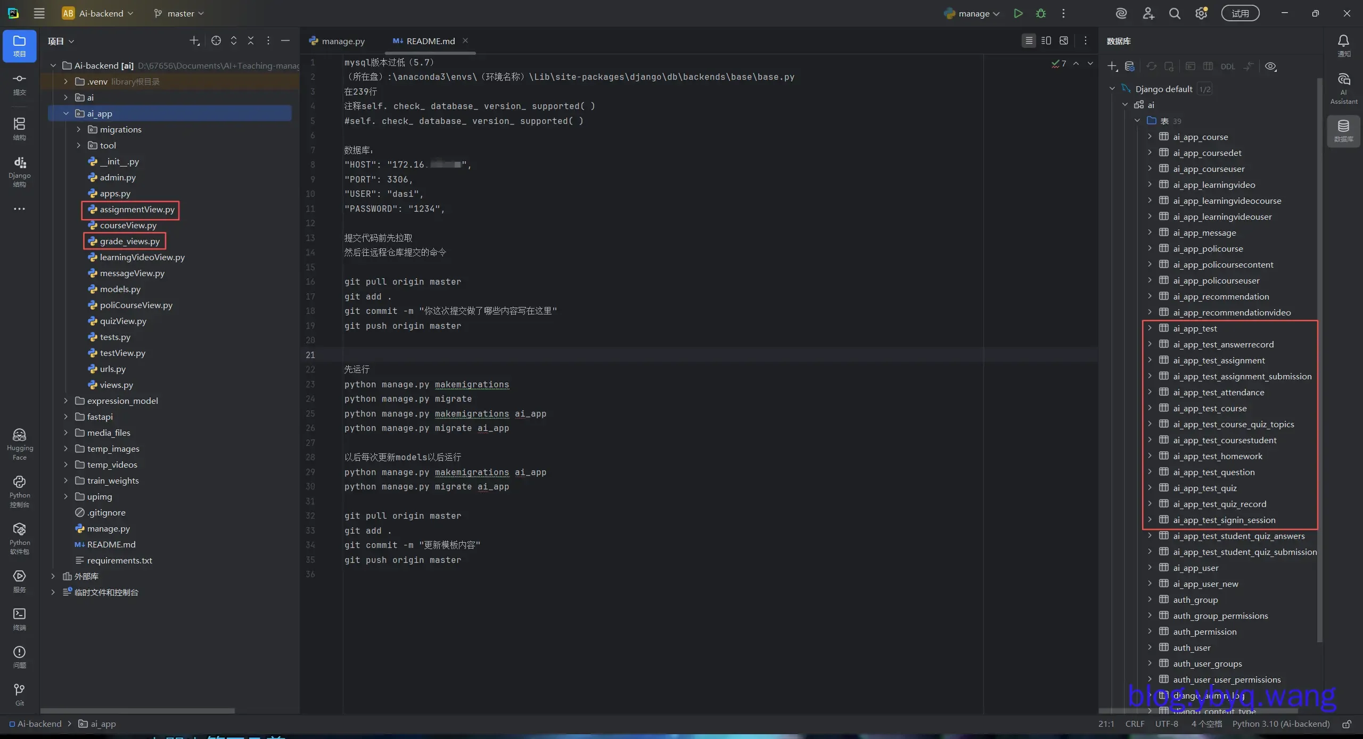Click the 试用 trial button
This screenshot has height=739, width=1363.
tap(1239, 13)
